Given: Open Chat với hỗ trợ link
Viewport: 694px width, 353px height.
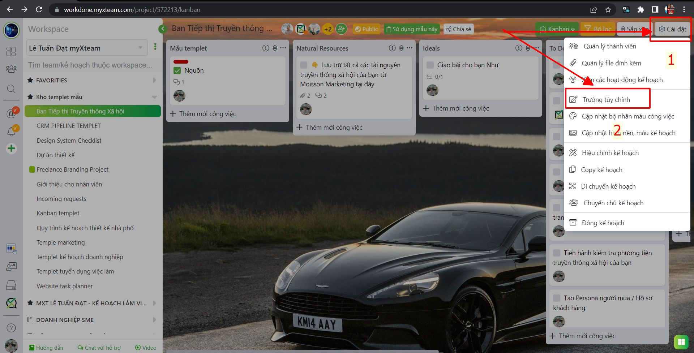Looking at the screenshot, I should tap(99, 348).
